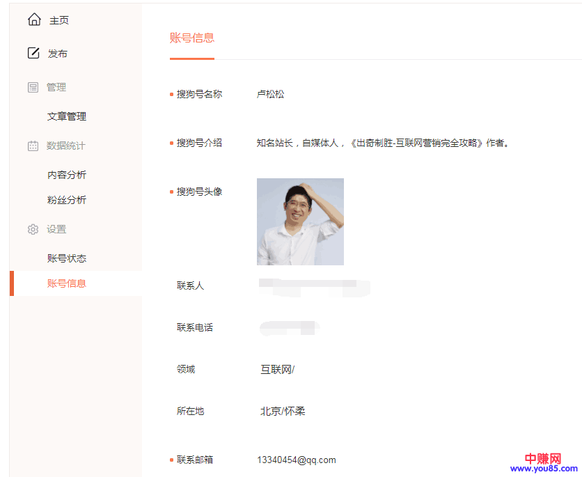582x477 pixels.
Task: Click the email 13340454@qq.com
Action: tap(296, 460)
